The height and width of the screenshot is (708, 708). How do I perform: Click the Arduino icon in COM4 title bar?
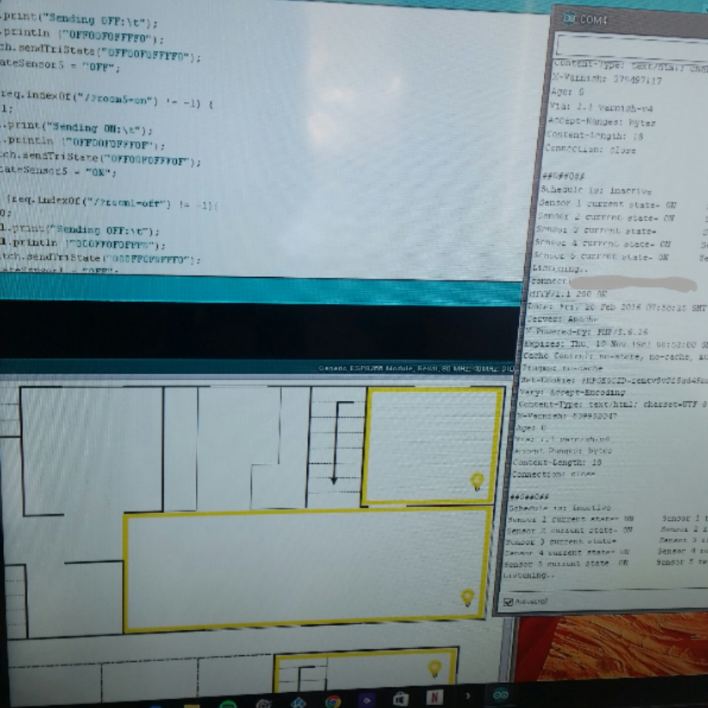[568, 18]
